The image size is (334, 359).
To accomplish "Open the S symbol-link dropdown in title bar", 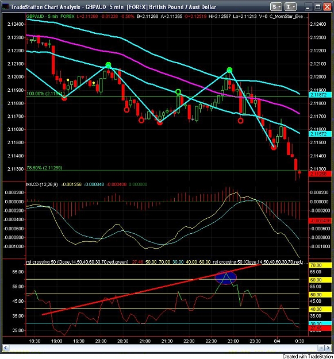I will pos(276,7).
